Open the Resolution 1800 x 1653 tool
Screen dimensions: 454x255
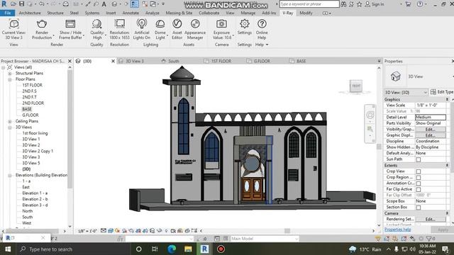coord(119,23)
